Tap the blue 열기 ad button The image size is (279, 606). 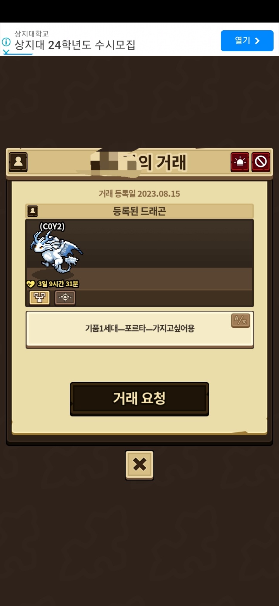(x=247, y=41)
